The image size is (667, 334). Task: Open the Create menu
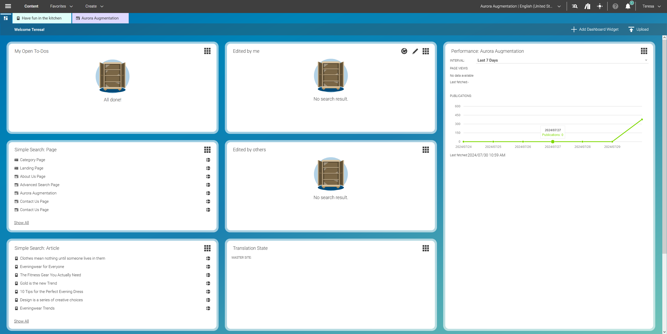(x=94, y=6)
